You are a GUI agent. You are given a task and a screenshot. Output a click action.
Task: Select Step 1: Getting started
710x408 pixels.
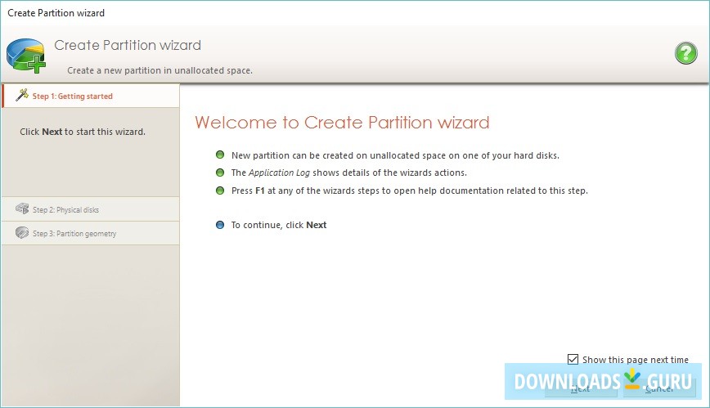click(91, 96)
